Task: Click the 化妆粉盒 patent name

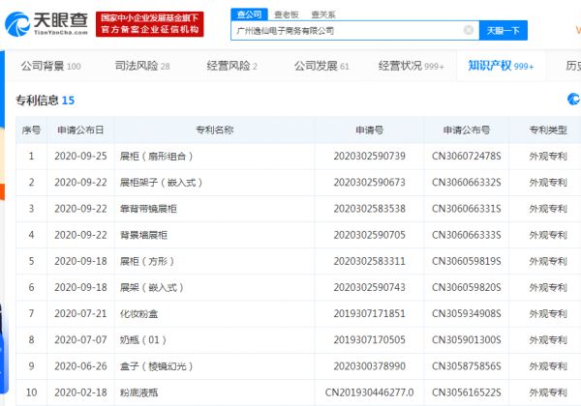Action: click(x=138, y=313)
